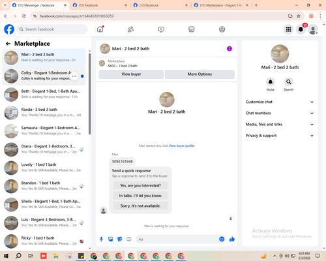Click listing thumbnail beside $600 – 2 bed 2 bath
Image resolution: width=326 pixels, height=261 pixels.
(102, 63)
